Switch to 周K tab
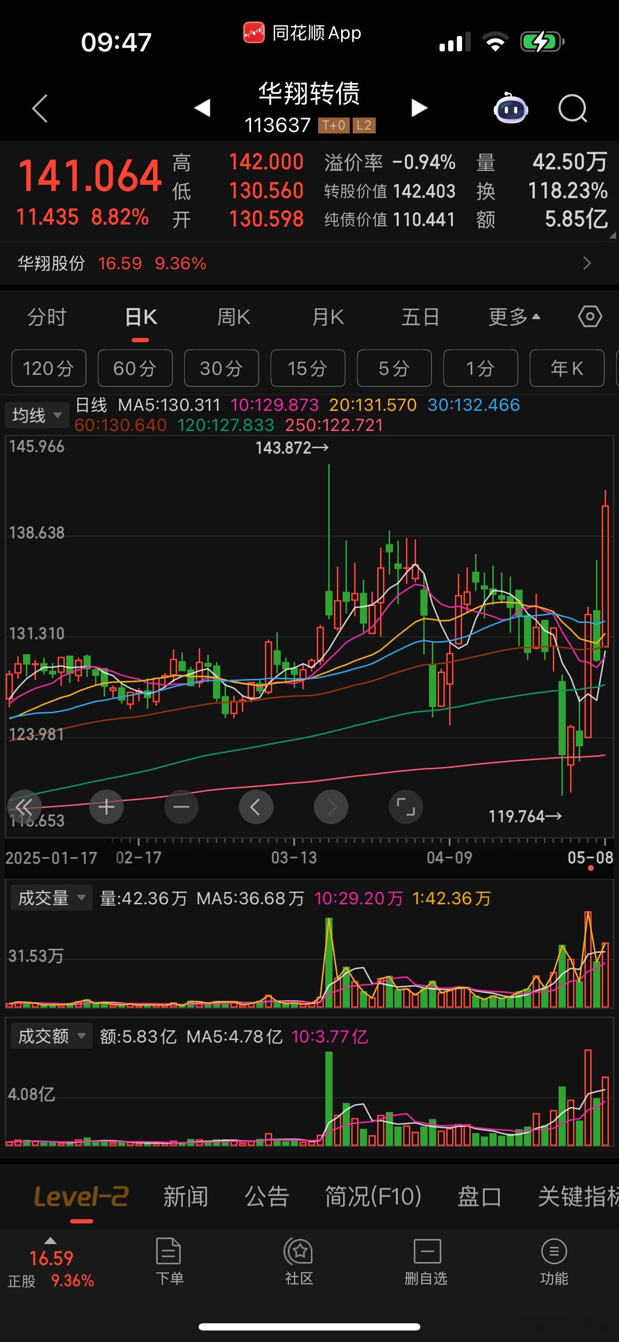The image size is (619, 1342). point(234,317)
